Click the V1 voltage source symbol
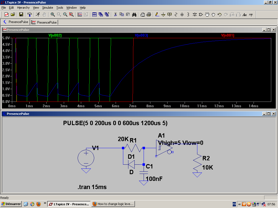 tap(86, 158)
